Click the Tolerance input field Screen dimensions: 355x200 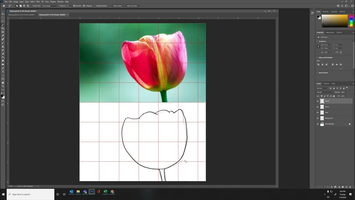(69, 6)
